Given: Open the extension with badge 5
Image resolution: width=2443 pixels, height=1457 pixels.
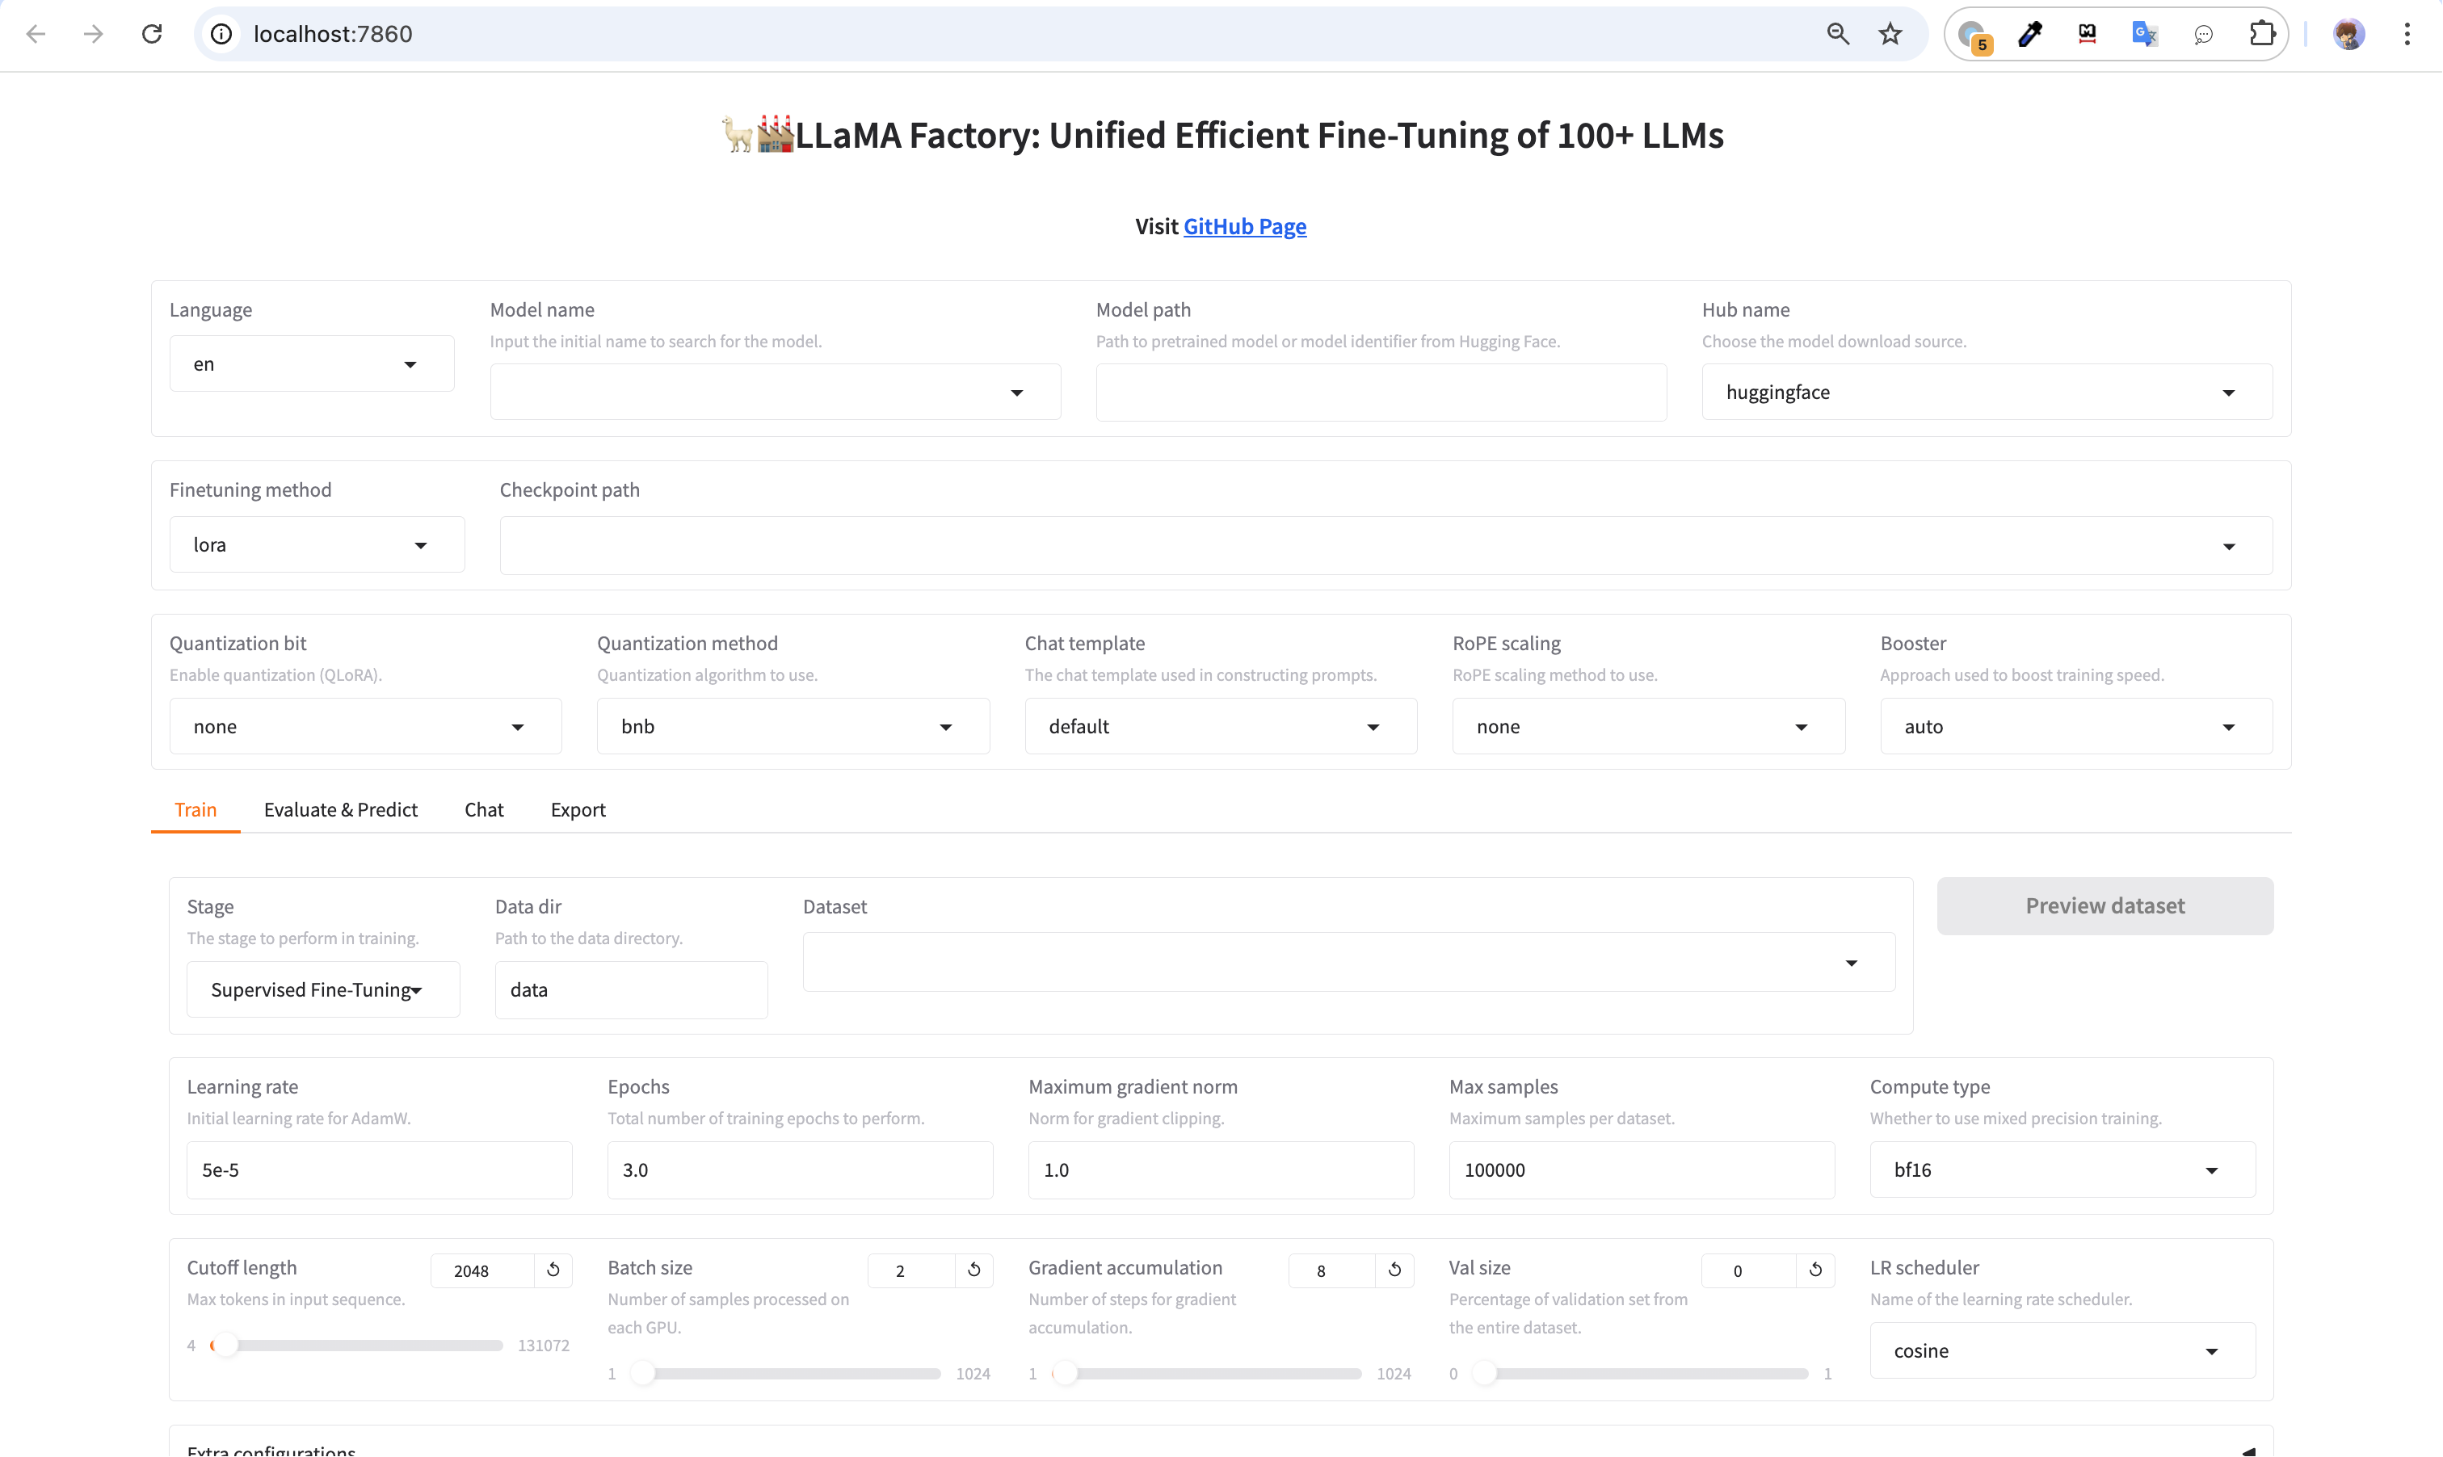Looking at the screenshot, I should [1974, 36].
